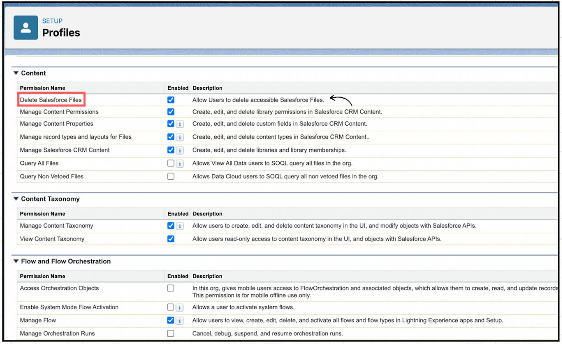Click info icon for Enable System Mode Flow Activation
Screen dimensions: 562x344
(180, 307)
